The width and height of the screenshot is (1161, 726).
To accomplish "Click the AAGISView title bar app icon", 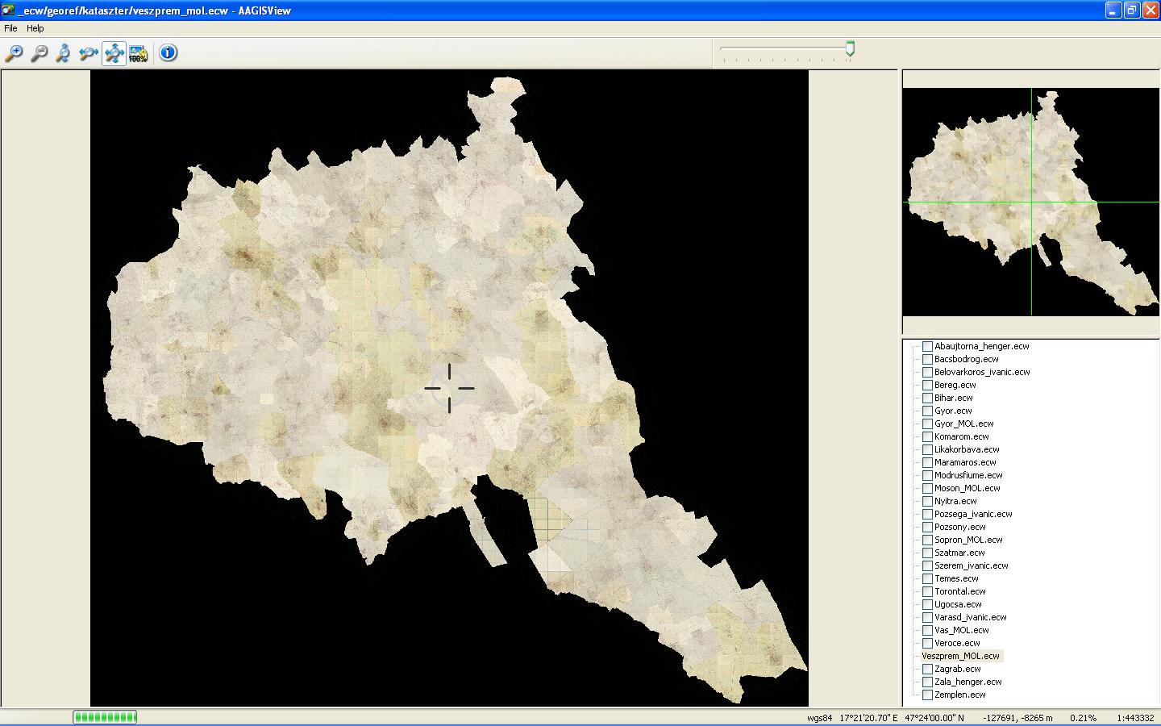I will (x=9, y=10).
